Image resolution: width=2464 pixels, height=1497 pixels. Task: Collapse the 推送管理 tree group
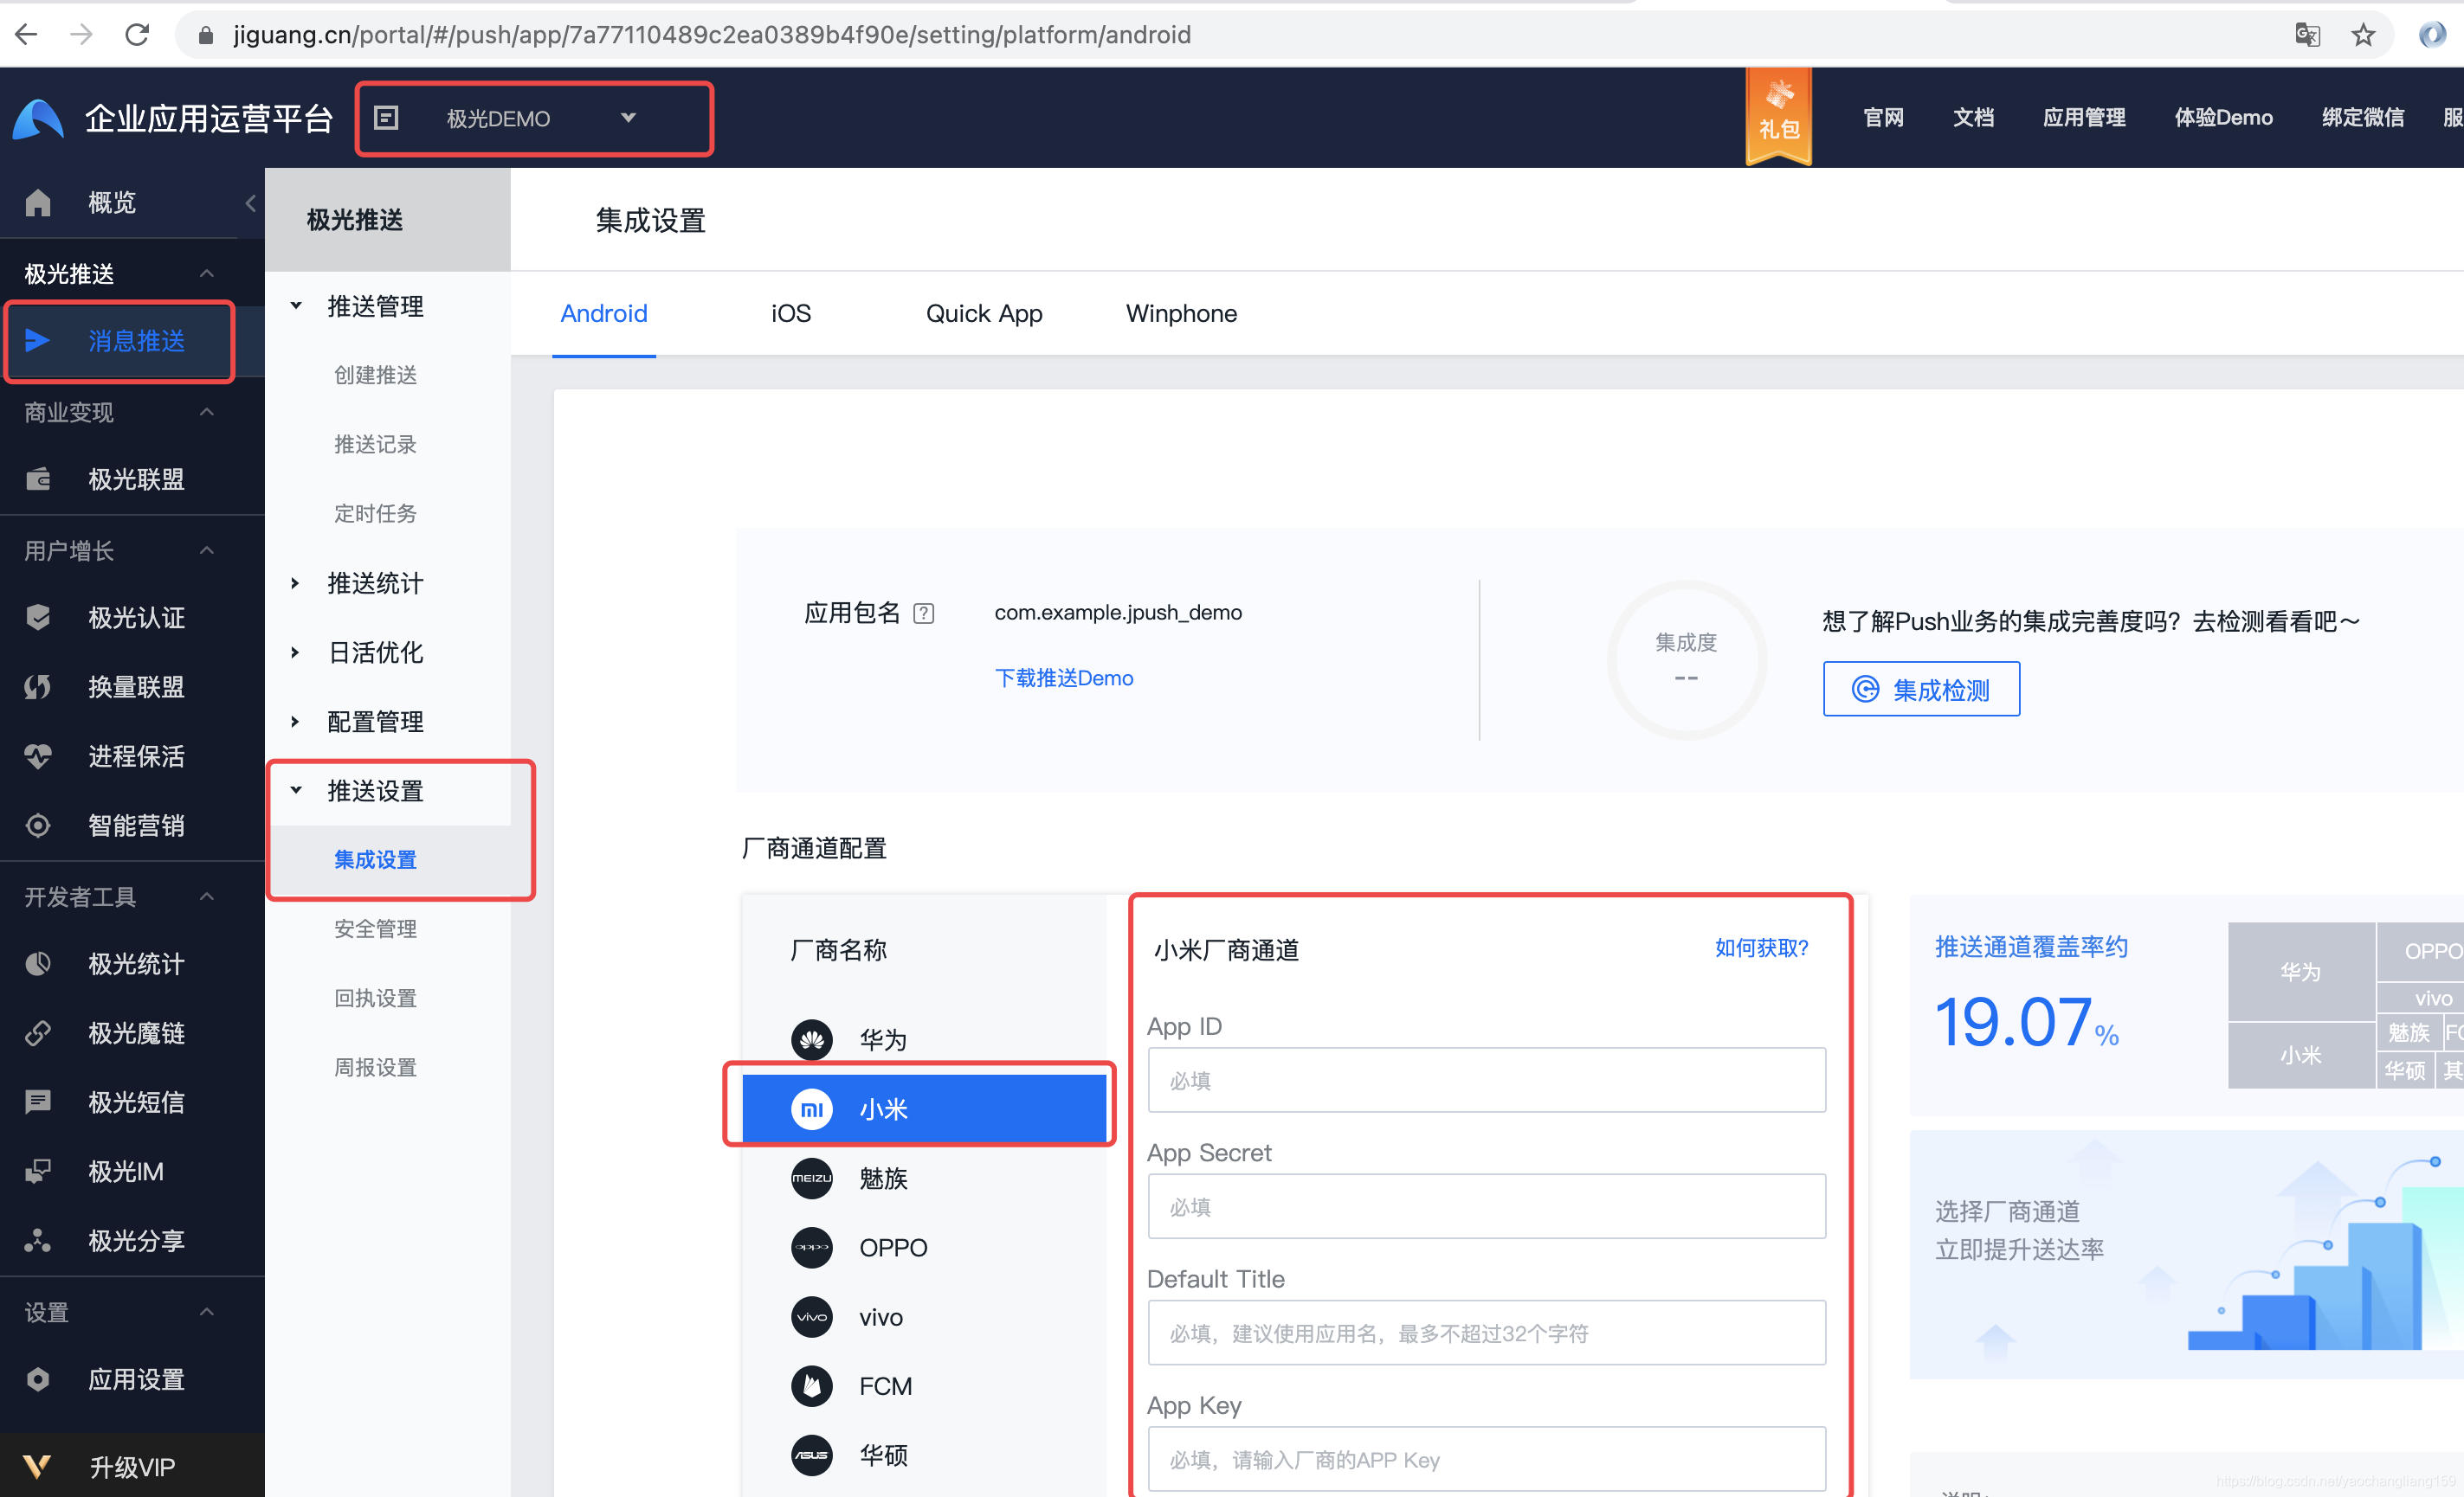(296, 305)
